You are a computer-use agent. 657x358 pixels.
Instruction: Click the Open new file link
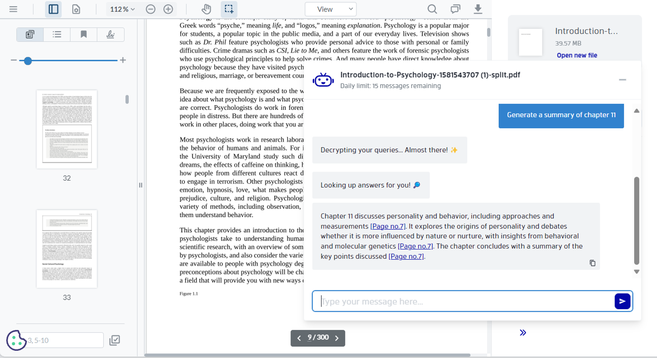(577, 55)
